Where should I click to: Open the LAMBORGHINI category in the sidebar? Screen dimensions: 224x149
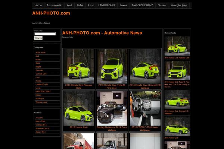42,85
